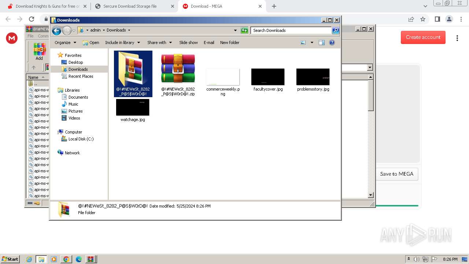
Task: Expand the Downloads breadcrumb arrow
Action: pyautogui.click(x=129, y=30)
